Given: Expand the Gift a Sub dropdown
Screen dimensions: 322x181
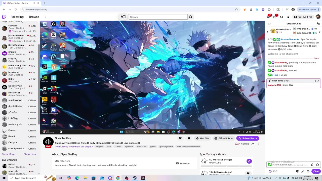Looking at the screenshot, I should coord(224,138).
